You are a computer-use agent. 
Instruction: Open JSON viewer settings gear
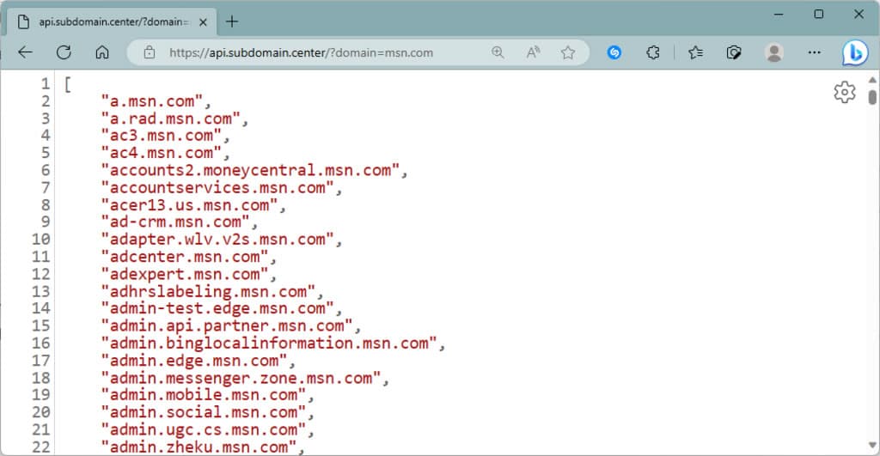(x=845, y=93)
